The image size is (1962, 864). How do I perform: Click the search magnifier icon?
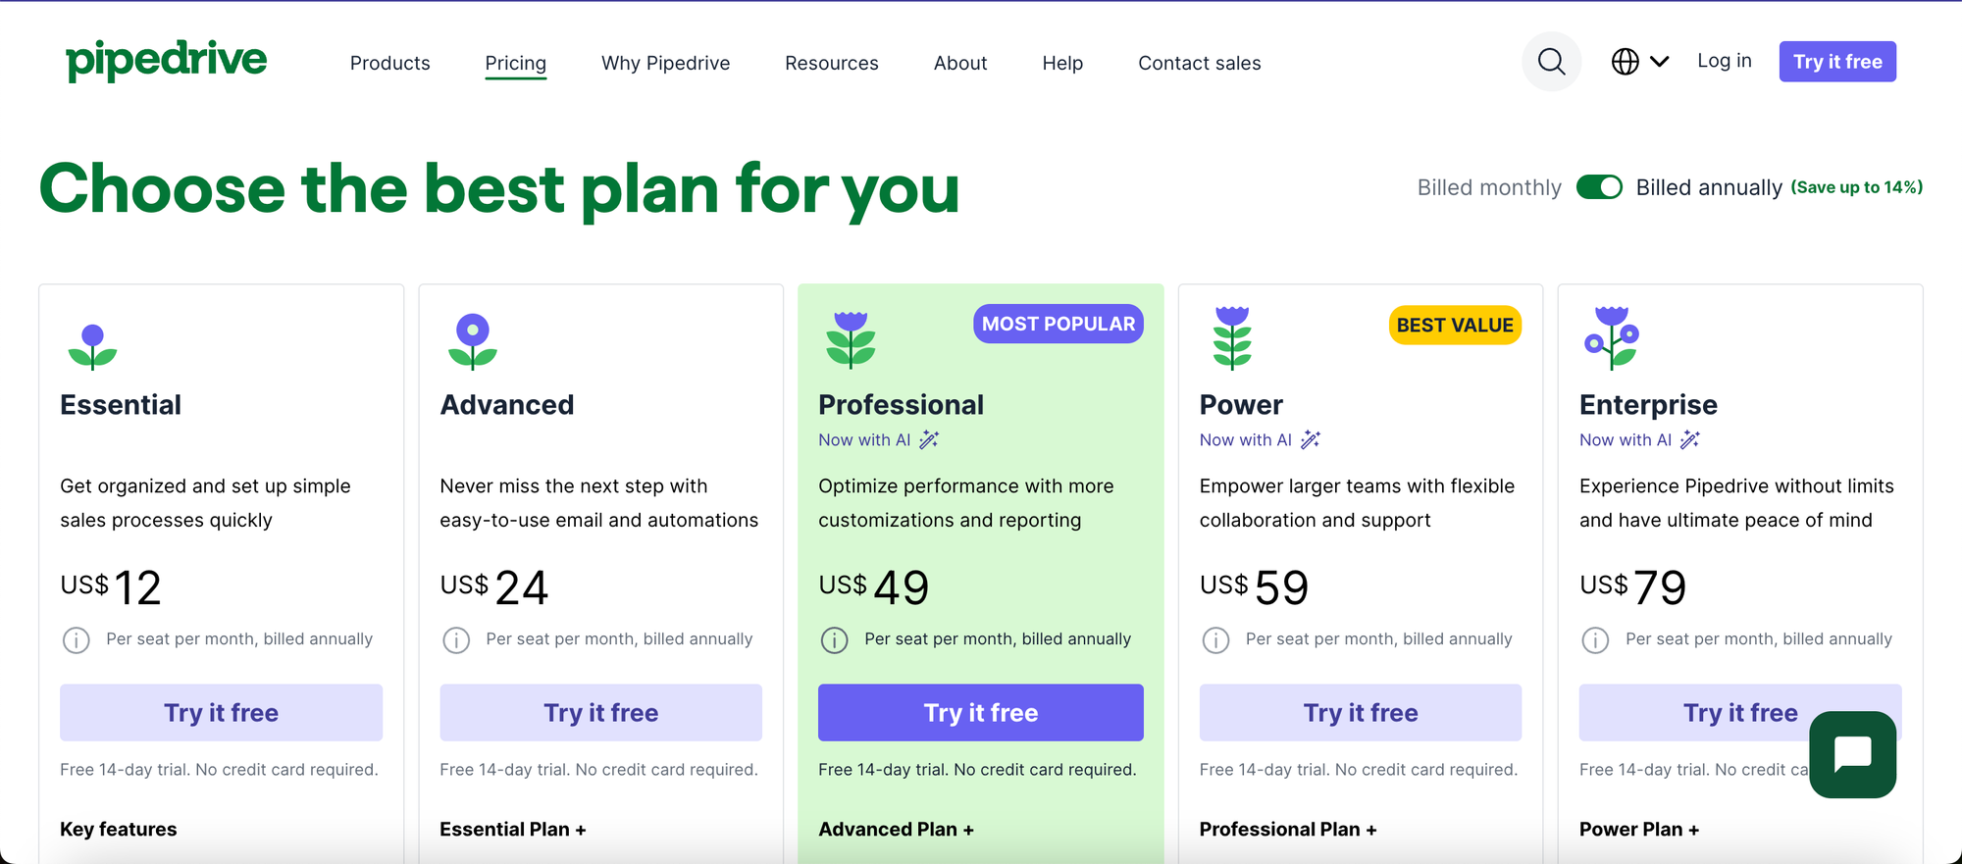(x=1551, y=61)
